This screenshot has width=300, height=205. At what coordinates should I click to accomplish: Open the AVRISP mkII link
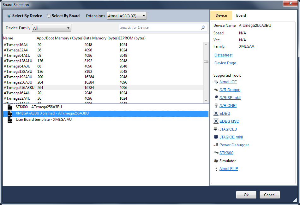[230, 98]
